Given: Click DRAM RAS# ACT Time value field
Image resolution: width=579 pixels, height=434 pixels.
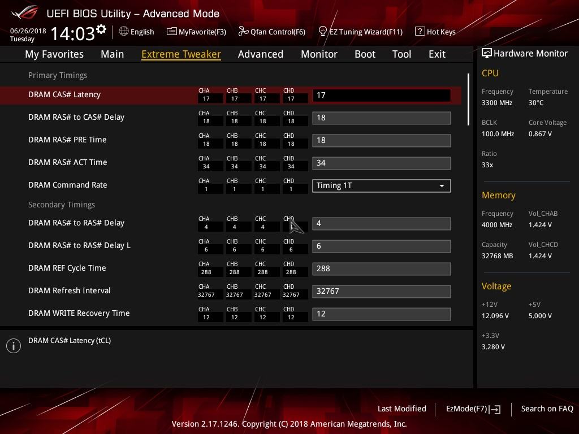Looking at the screenshot, I should [x=381, y=163].
